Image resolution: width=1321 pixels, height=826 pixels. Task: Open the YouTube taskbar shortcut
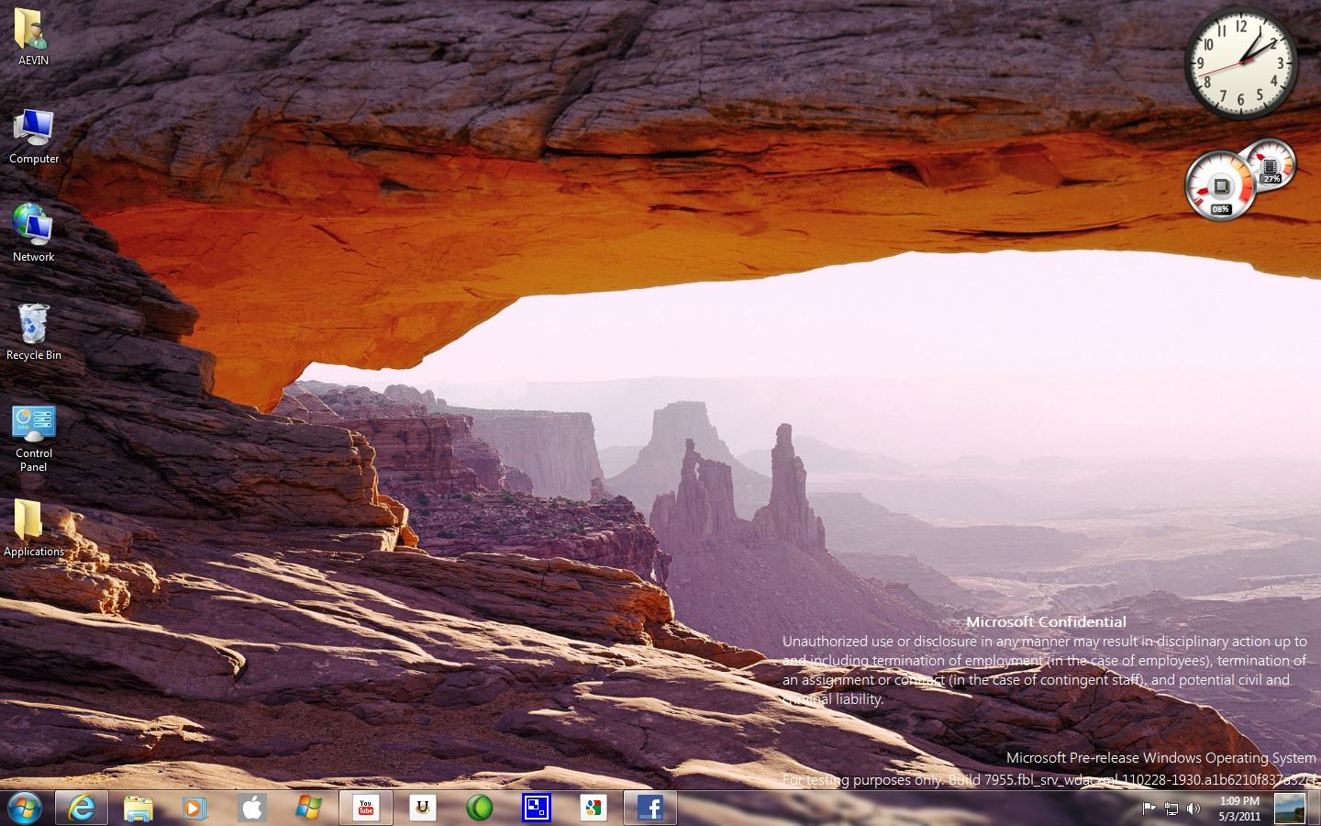(365, 808)
